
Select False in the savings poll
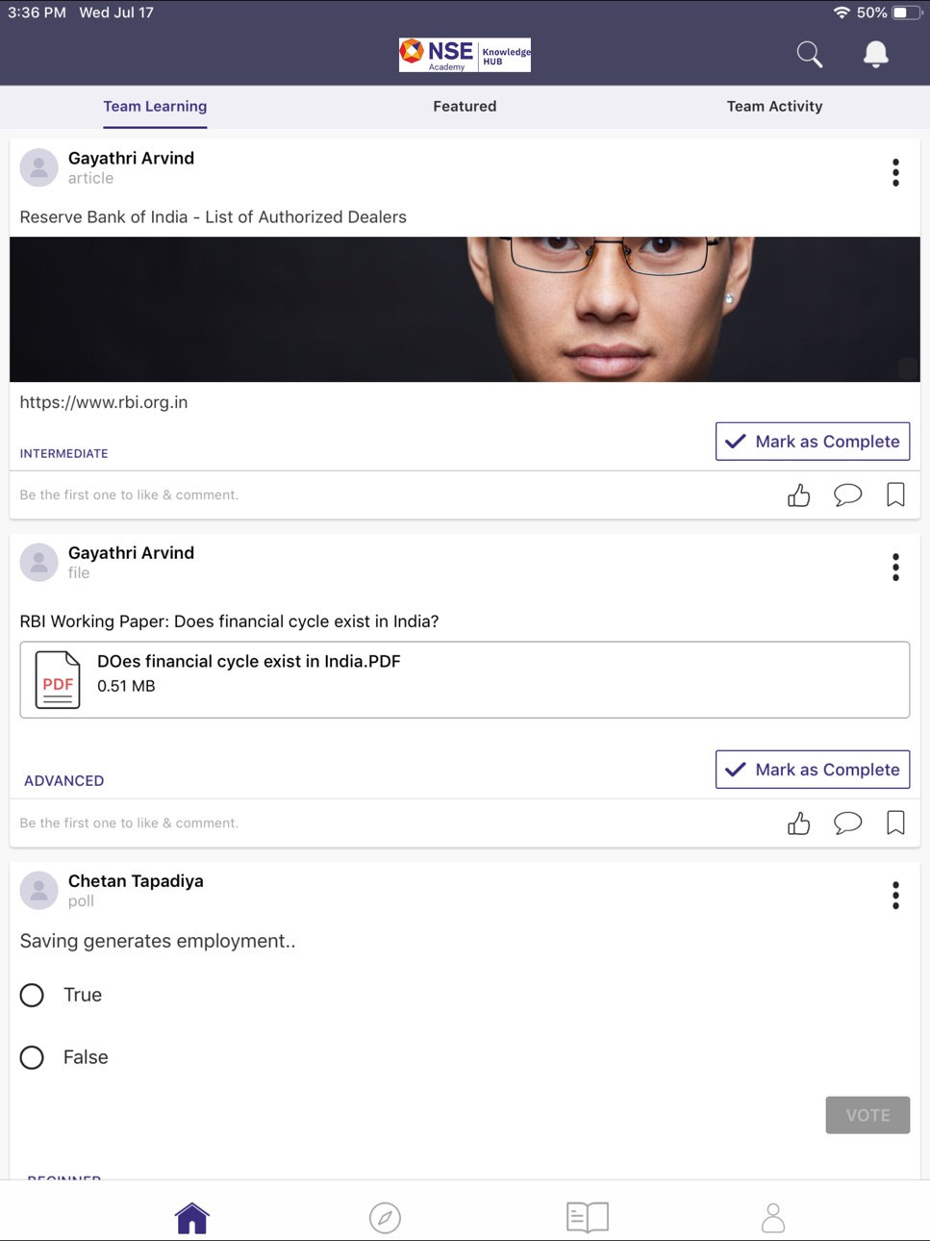(x=32, y=1057)
